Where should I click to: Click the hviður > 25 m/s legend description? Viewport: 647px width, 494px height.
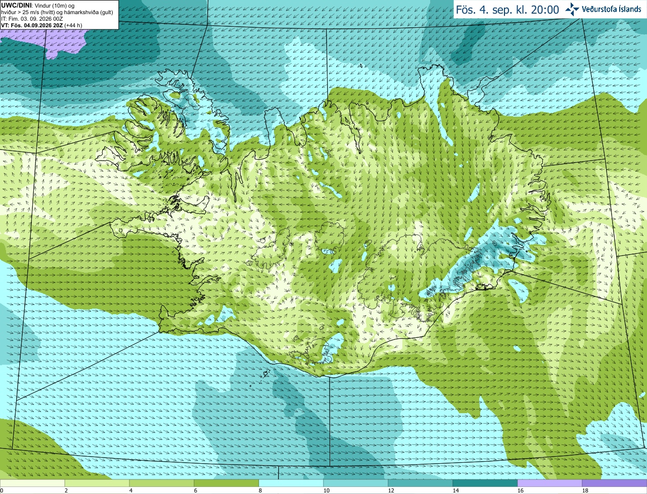pos(57,12)
